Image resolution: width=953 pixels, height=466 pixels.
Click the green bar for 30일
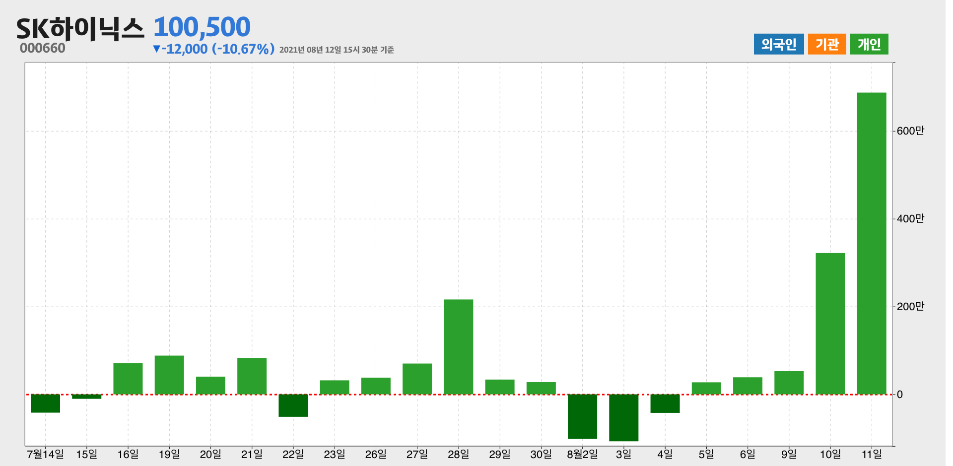click(x=541, y=389)
